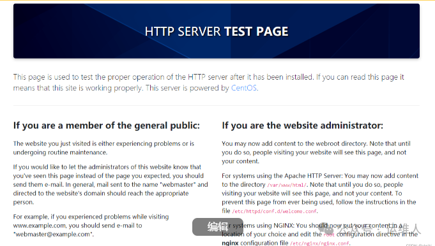
Task: Click the 'You may now add content to the webroot' line
Action: (316, 143)
